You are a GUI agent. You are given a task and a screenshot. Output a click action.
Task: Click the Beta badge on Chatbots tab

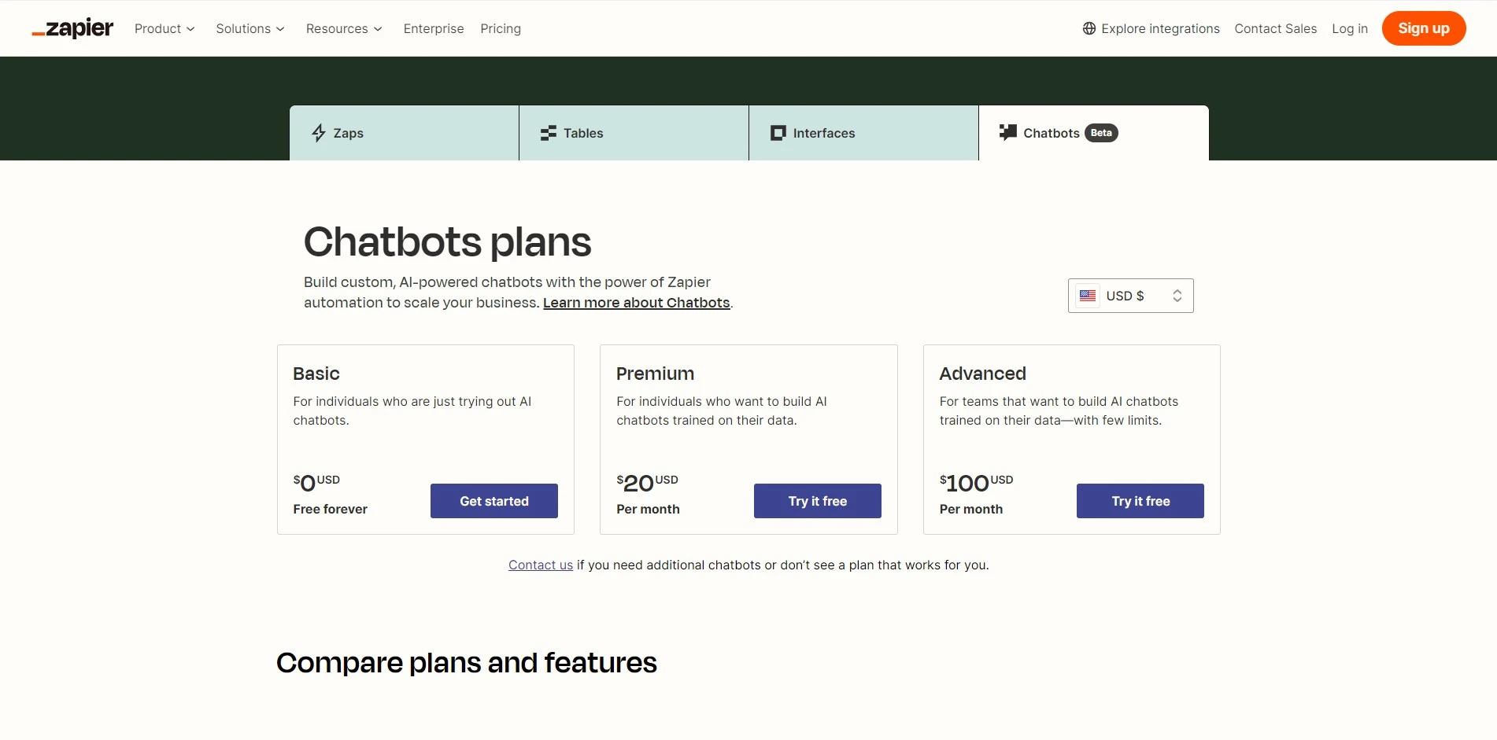coord(1101,133)
